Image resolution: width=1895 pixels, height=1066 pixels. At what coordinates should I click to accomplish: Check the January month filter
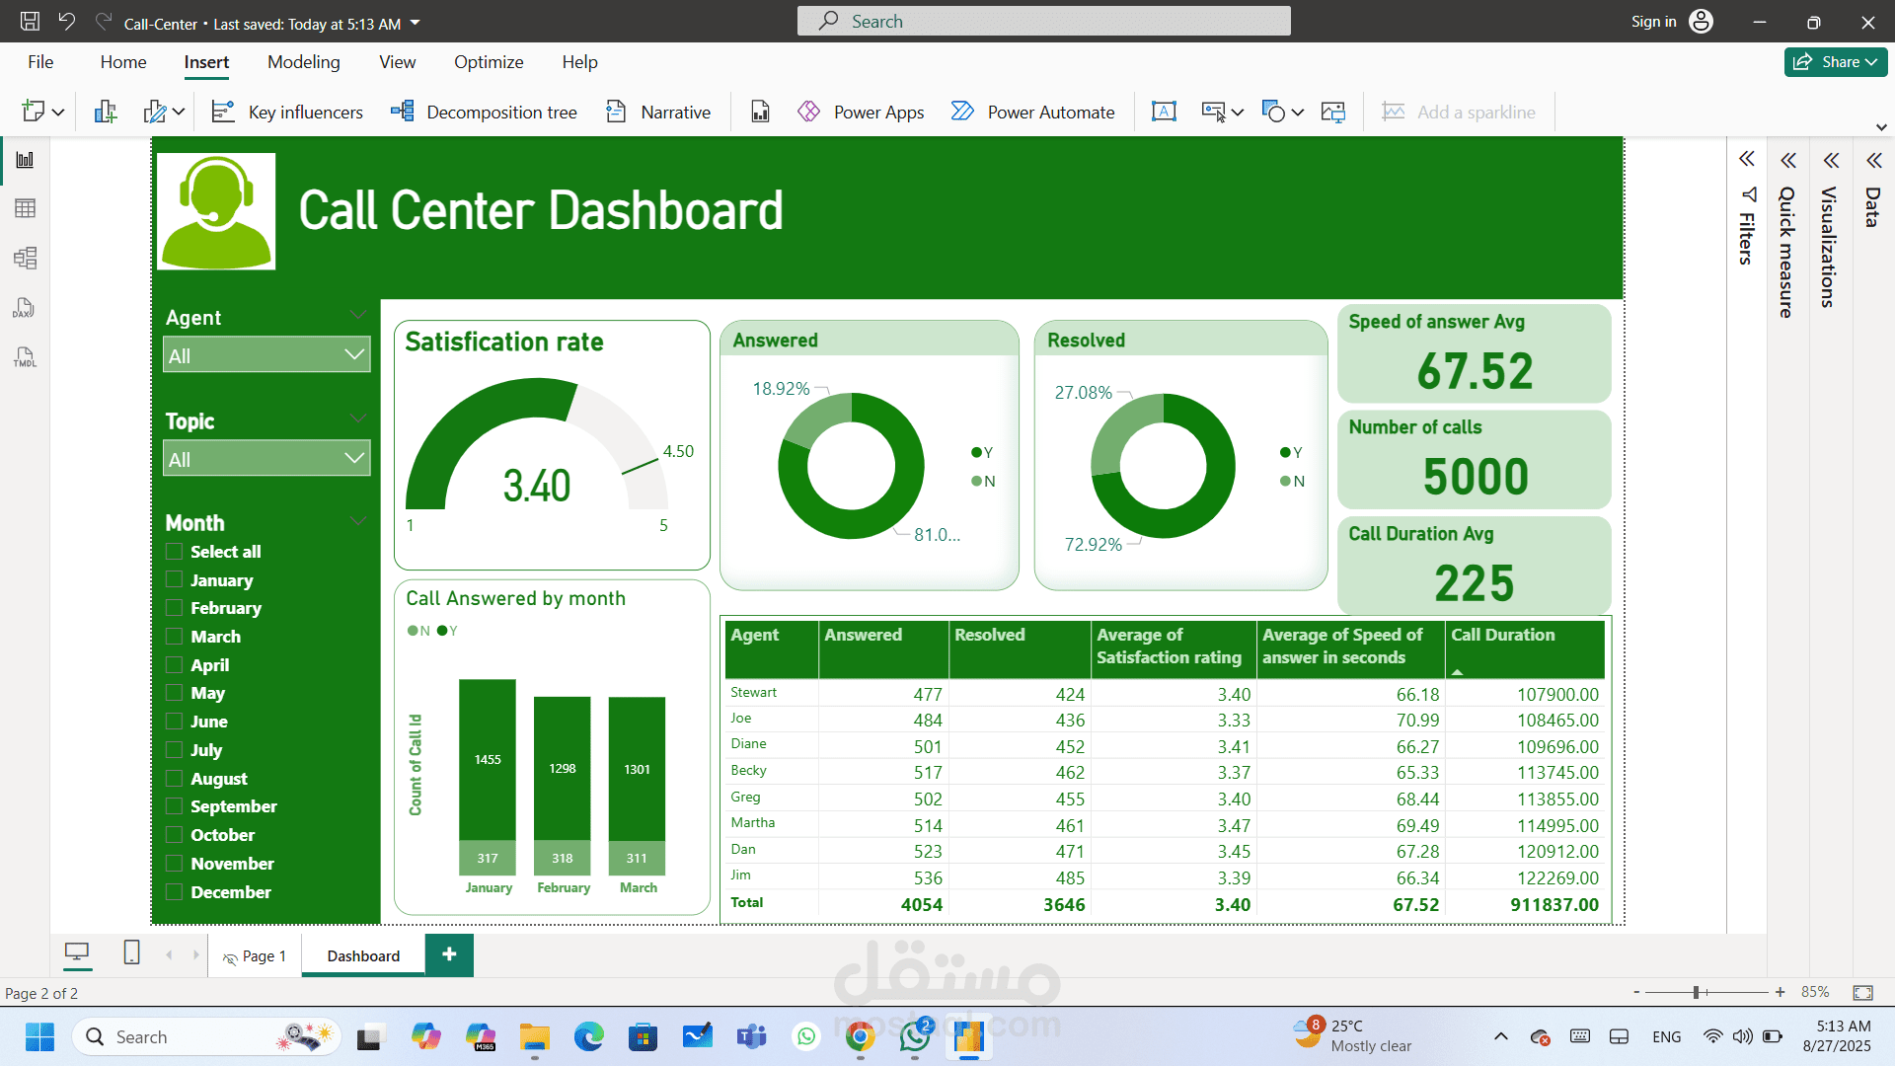point(175,580)
